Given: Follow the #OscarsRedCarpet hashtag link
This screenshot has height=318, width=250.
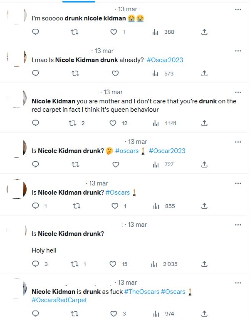Looking at the screenshot, I should coord(59,300).
